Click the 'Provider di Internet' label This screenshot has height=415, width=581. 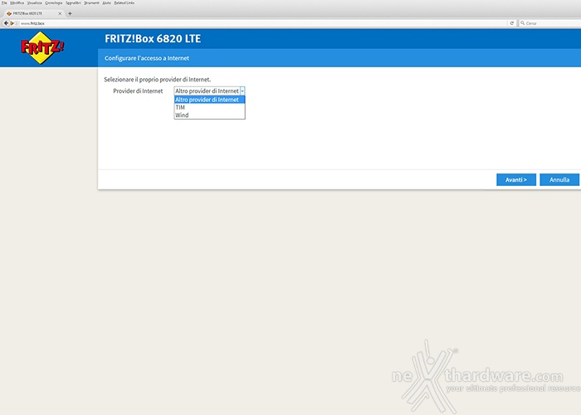point(138,90)
